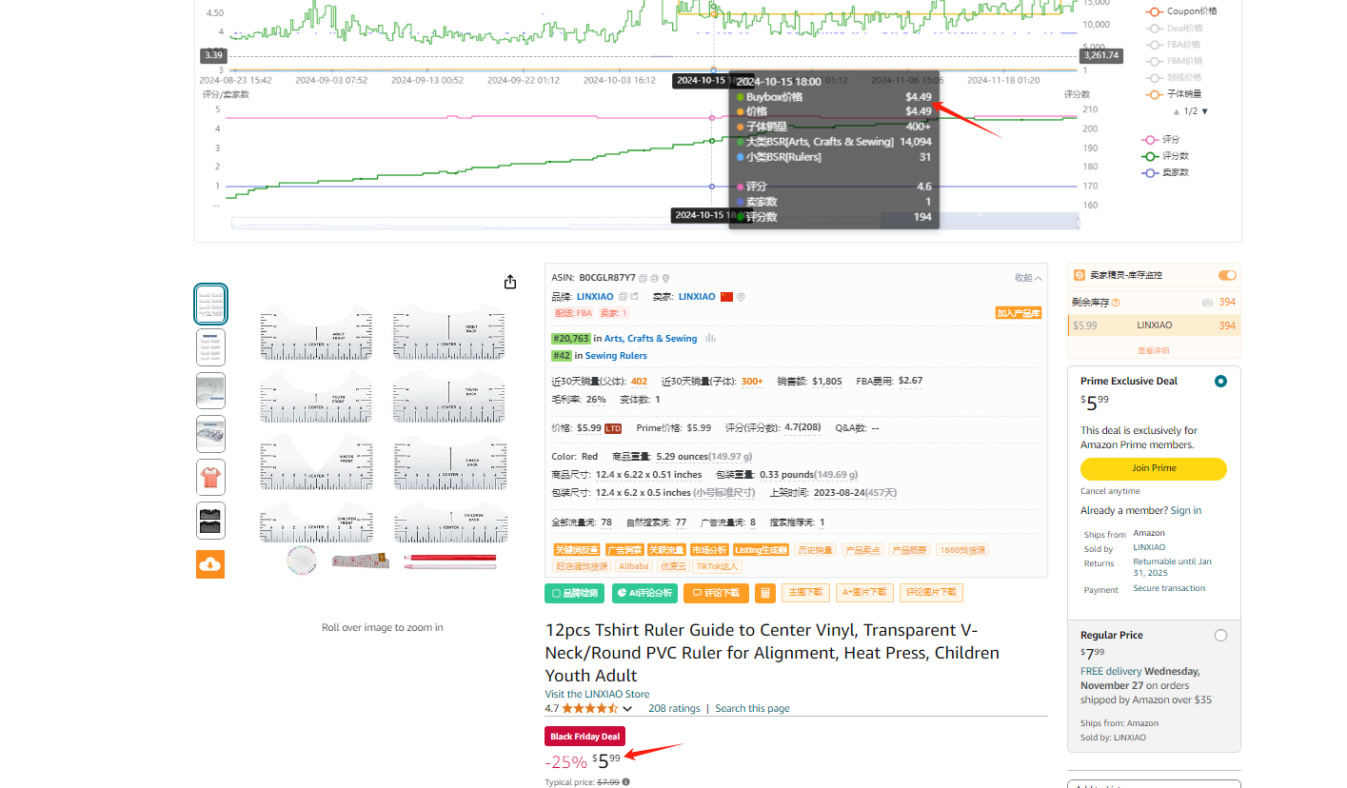
Task: Go to previous legend page arrow
Action: click(1177, 111)
